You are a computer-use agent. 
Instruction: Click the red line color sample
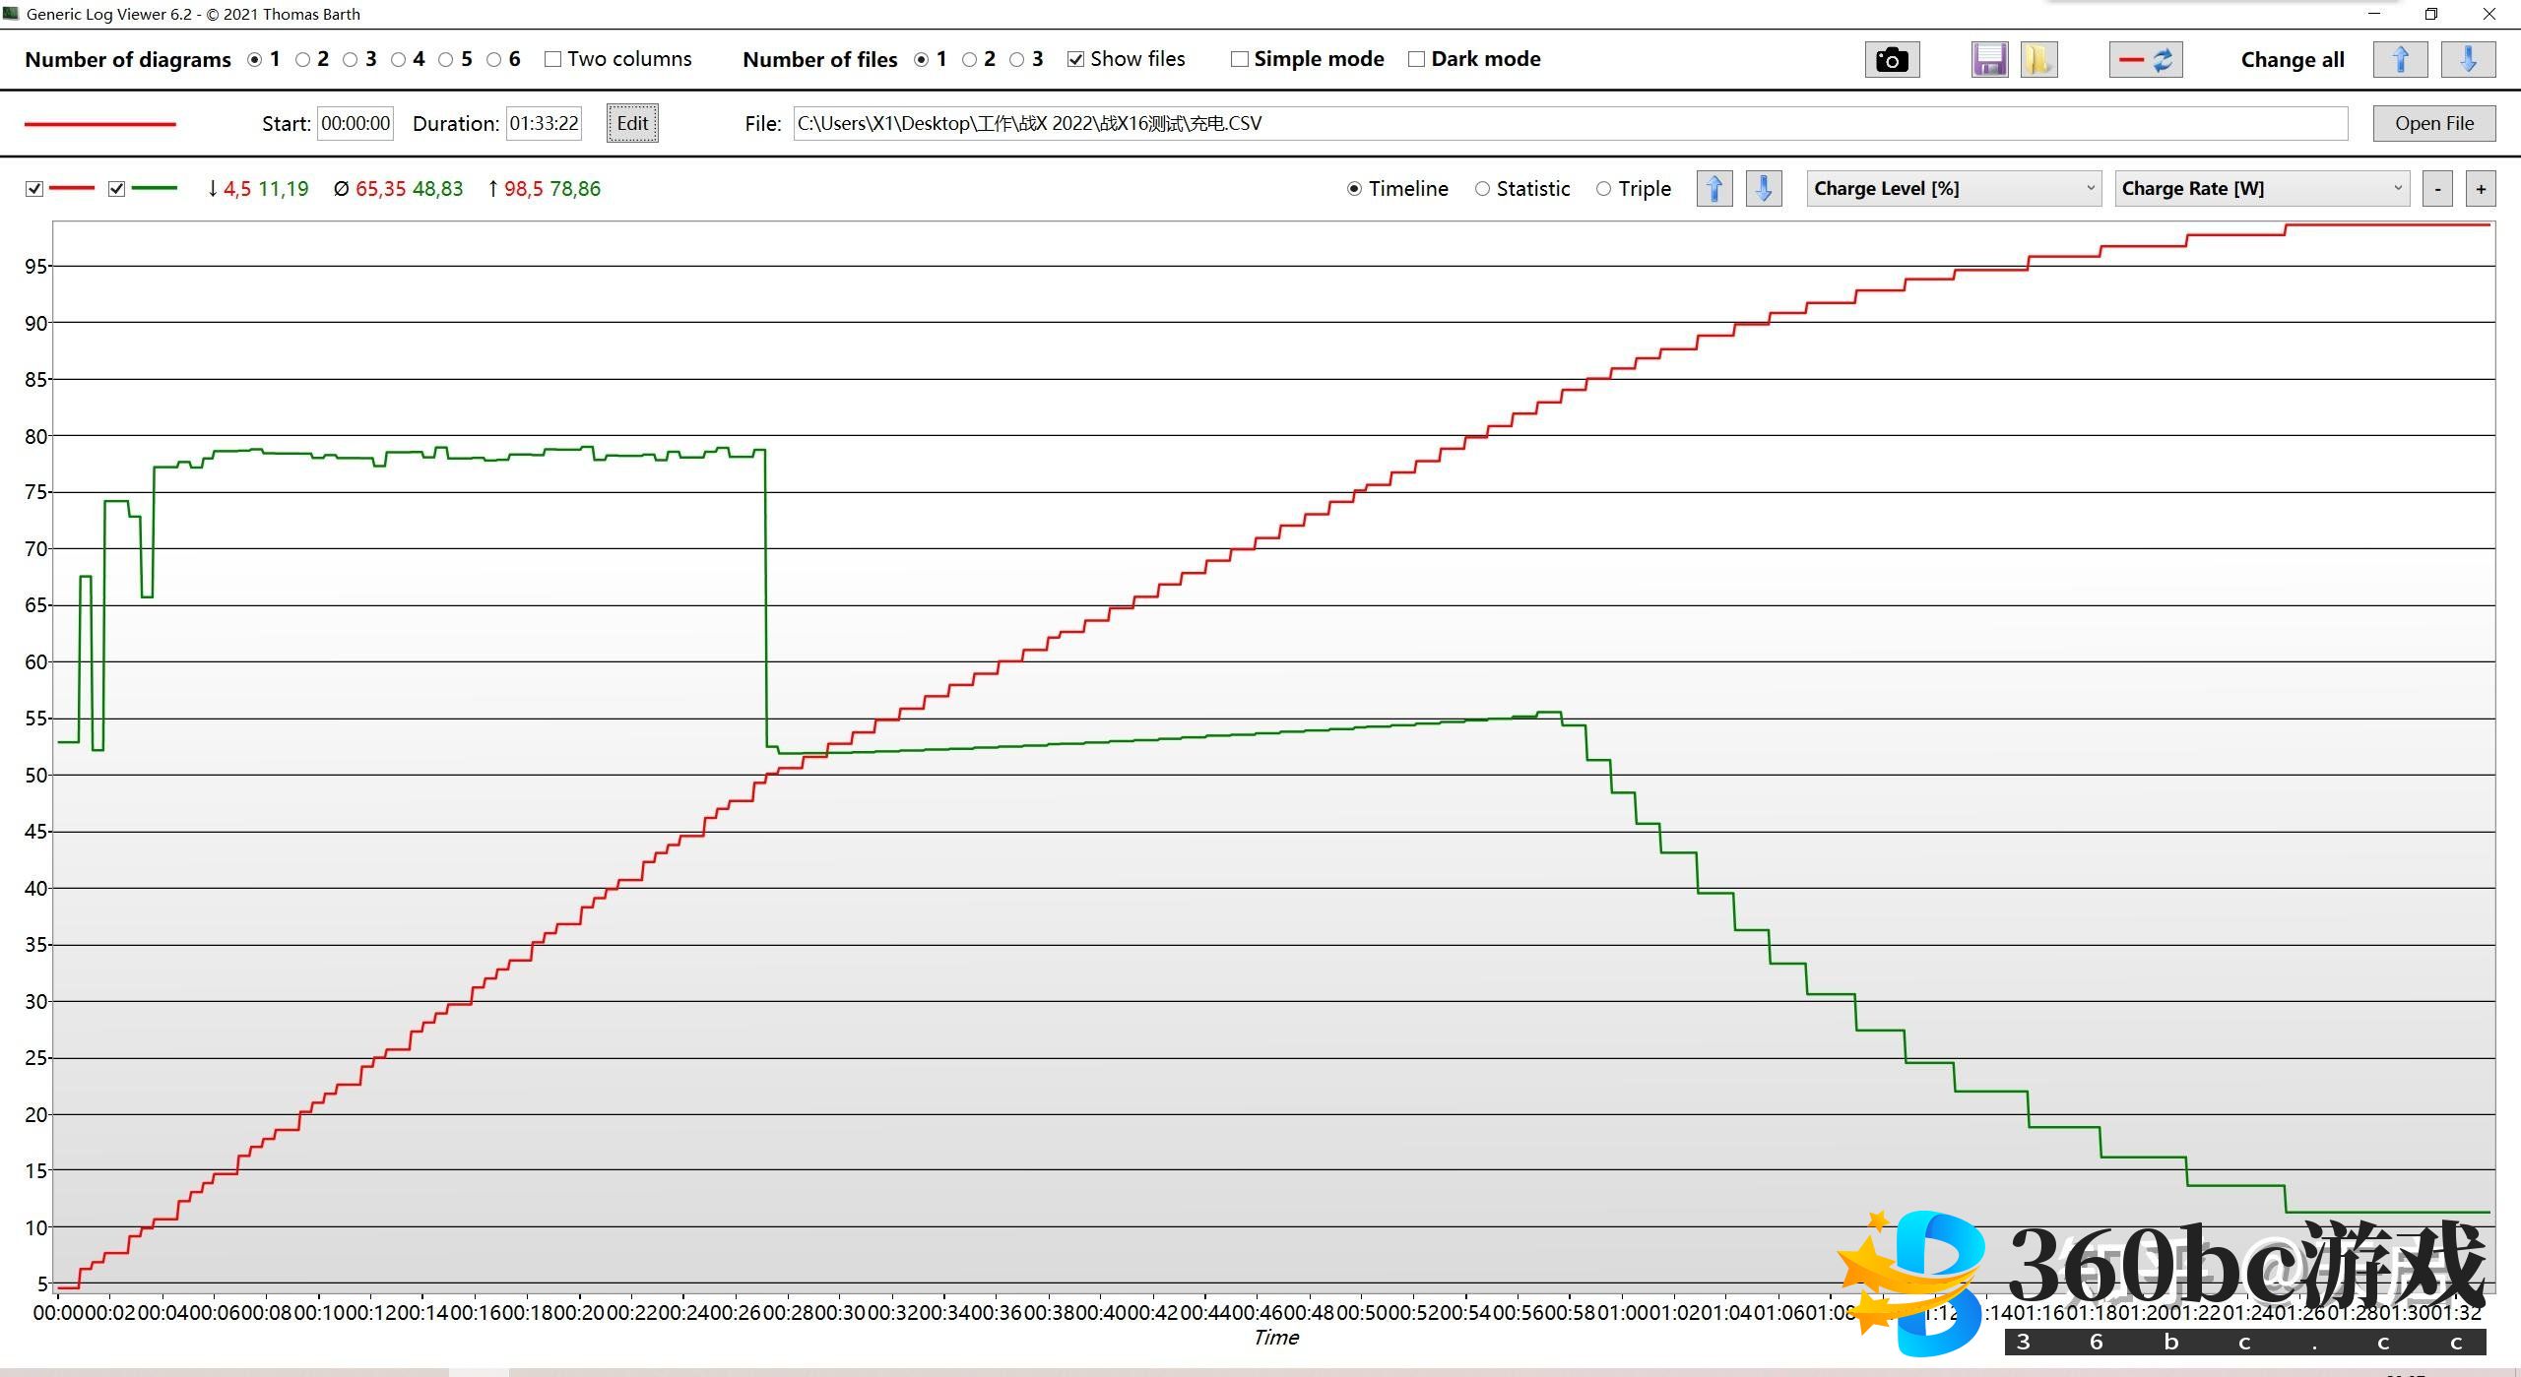point(99,125)
